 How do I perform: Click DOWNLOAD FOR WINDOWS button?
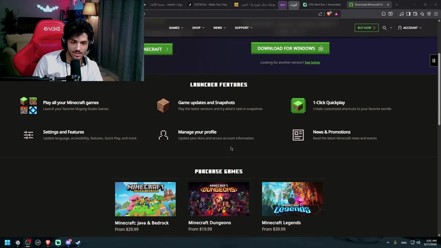(290, 48)
